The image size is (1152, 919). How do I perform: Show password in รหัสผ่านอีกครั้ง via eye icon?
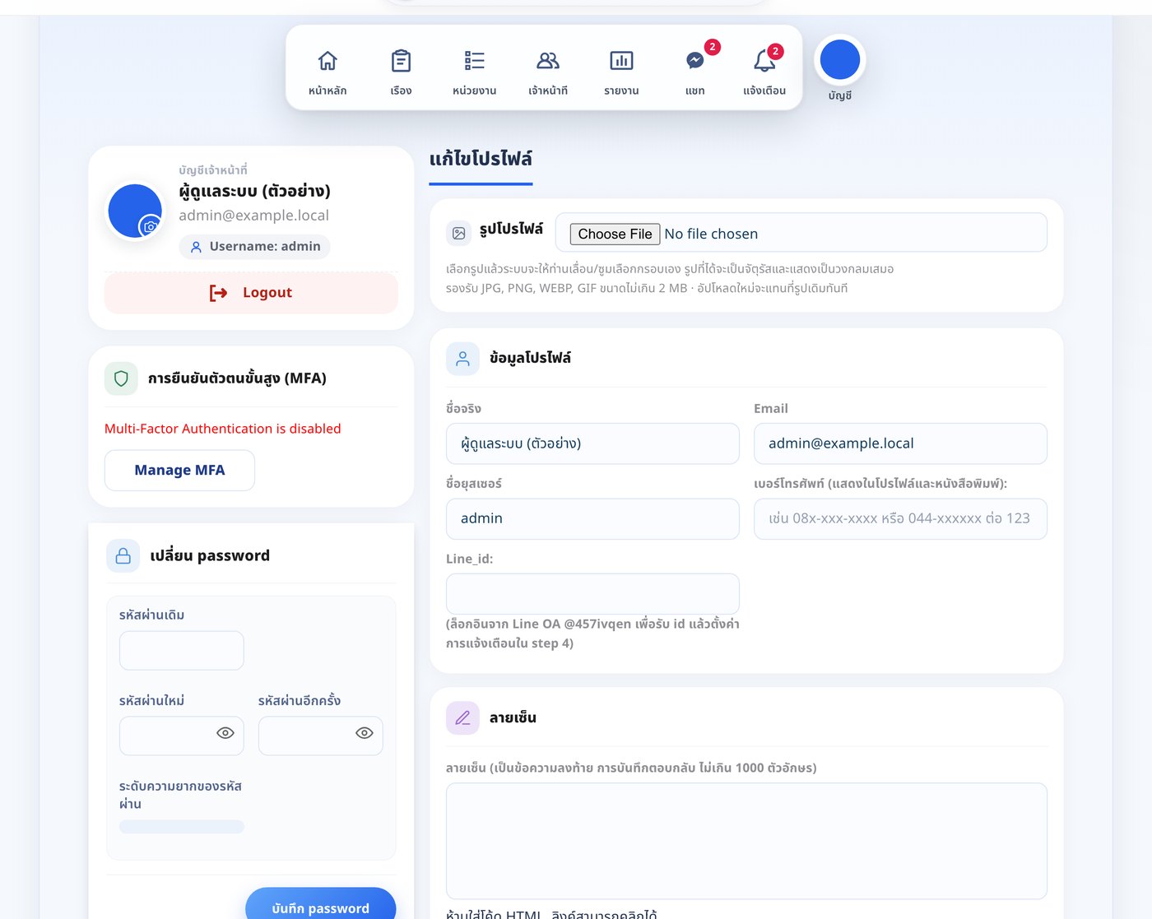point(365,733)
